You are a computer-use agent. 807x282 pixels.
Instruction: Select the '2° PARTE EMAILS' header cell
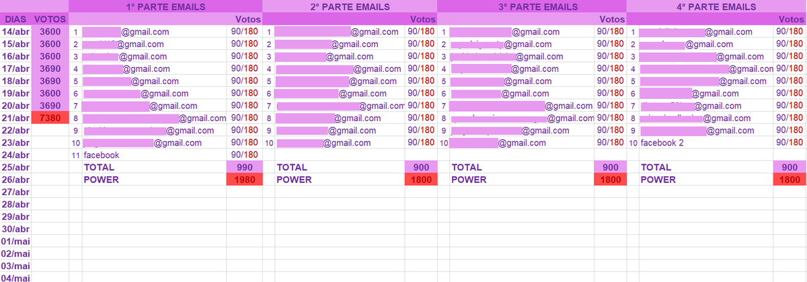point(350,7)
